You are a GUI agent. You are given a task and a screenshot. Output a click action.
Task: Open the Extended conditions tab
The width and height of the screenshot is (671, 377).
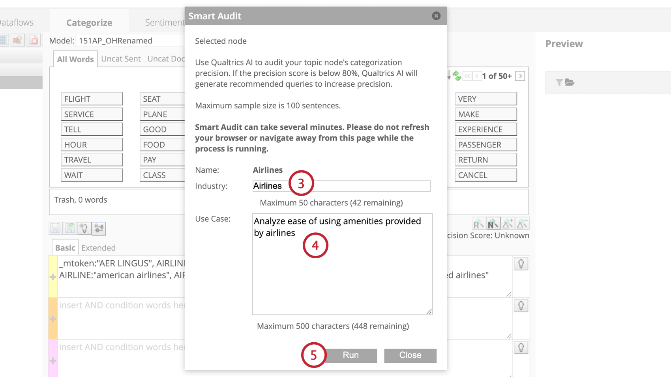pyautogui.click(x=98, y=248)
